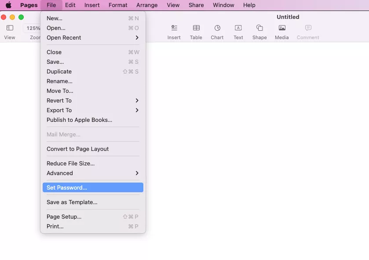Select the Set Password... menu item
The width and height of the screenshot is (369, 260).
coord(93,187)
